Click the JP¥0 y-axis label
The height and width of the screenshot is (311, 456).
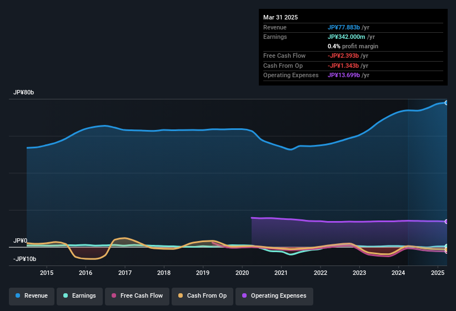point(20,240)
